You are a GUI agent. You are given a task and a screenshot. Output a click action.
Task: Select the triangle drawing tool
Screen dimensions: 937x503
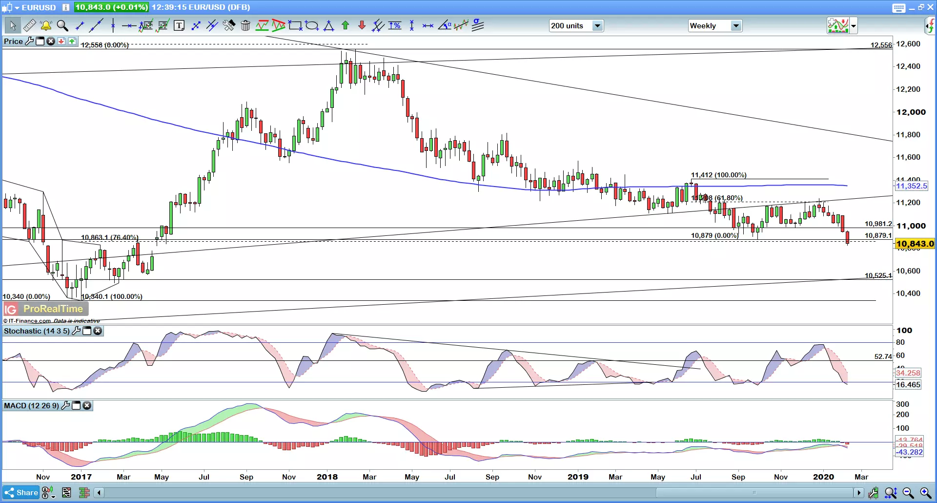point(328,25)
